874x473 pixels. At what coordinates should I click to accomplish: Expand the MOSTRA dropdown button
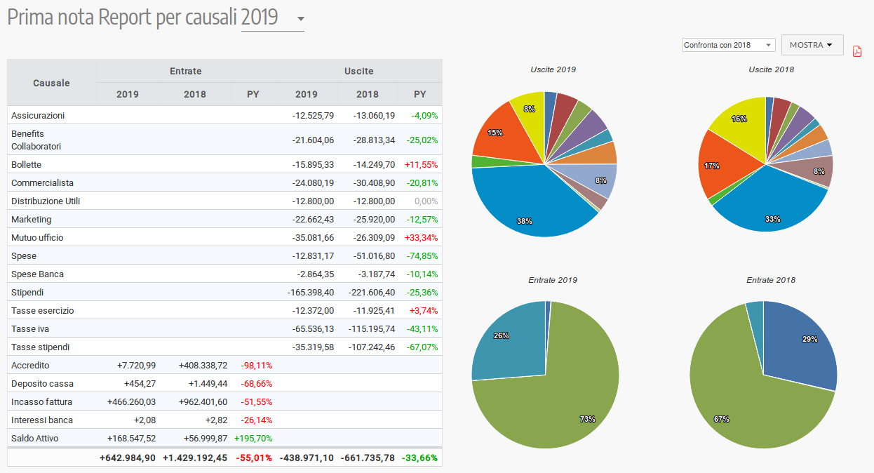812,45
